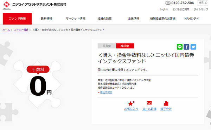
Task: Click the Nissay Asset Management logo
Action: 6,6
